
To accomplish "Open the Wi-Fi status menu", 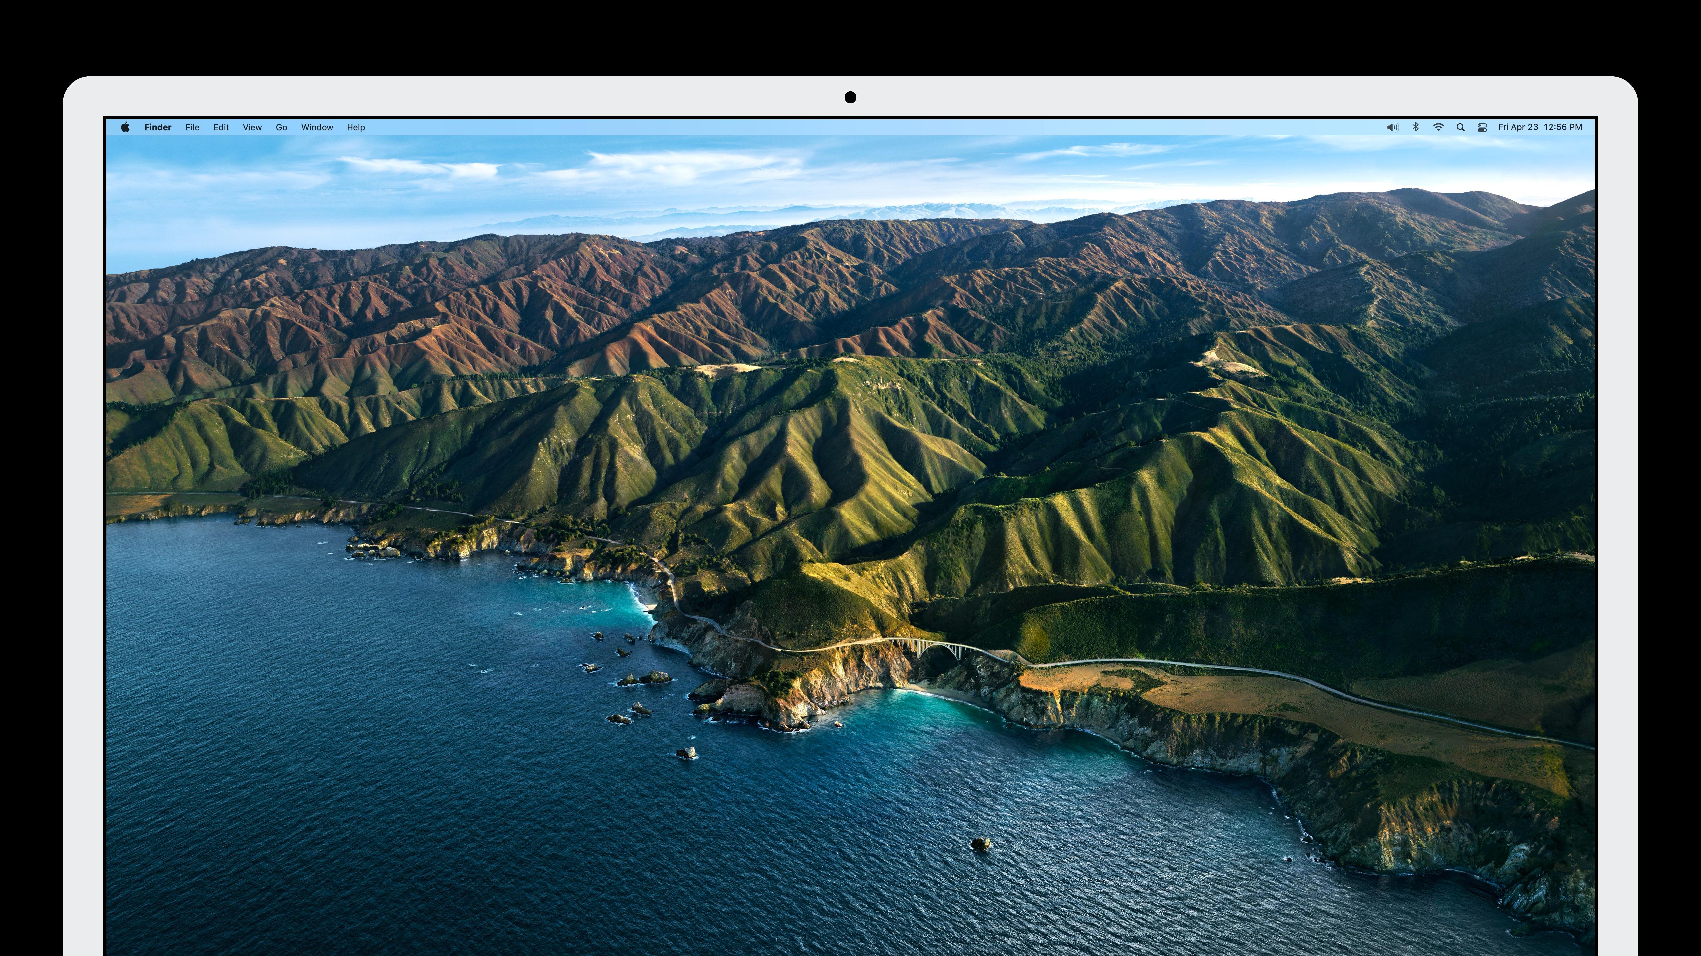I will point(1438,127).
